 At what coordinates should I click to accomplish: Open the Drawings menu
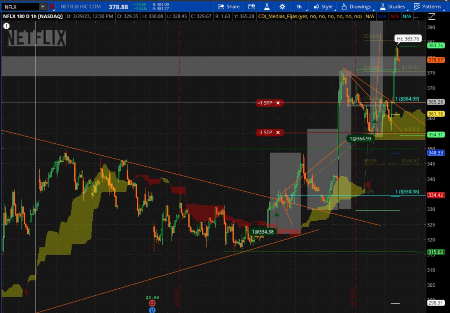(356, 7)
